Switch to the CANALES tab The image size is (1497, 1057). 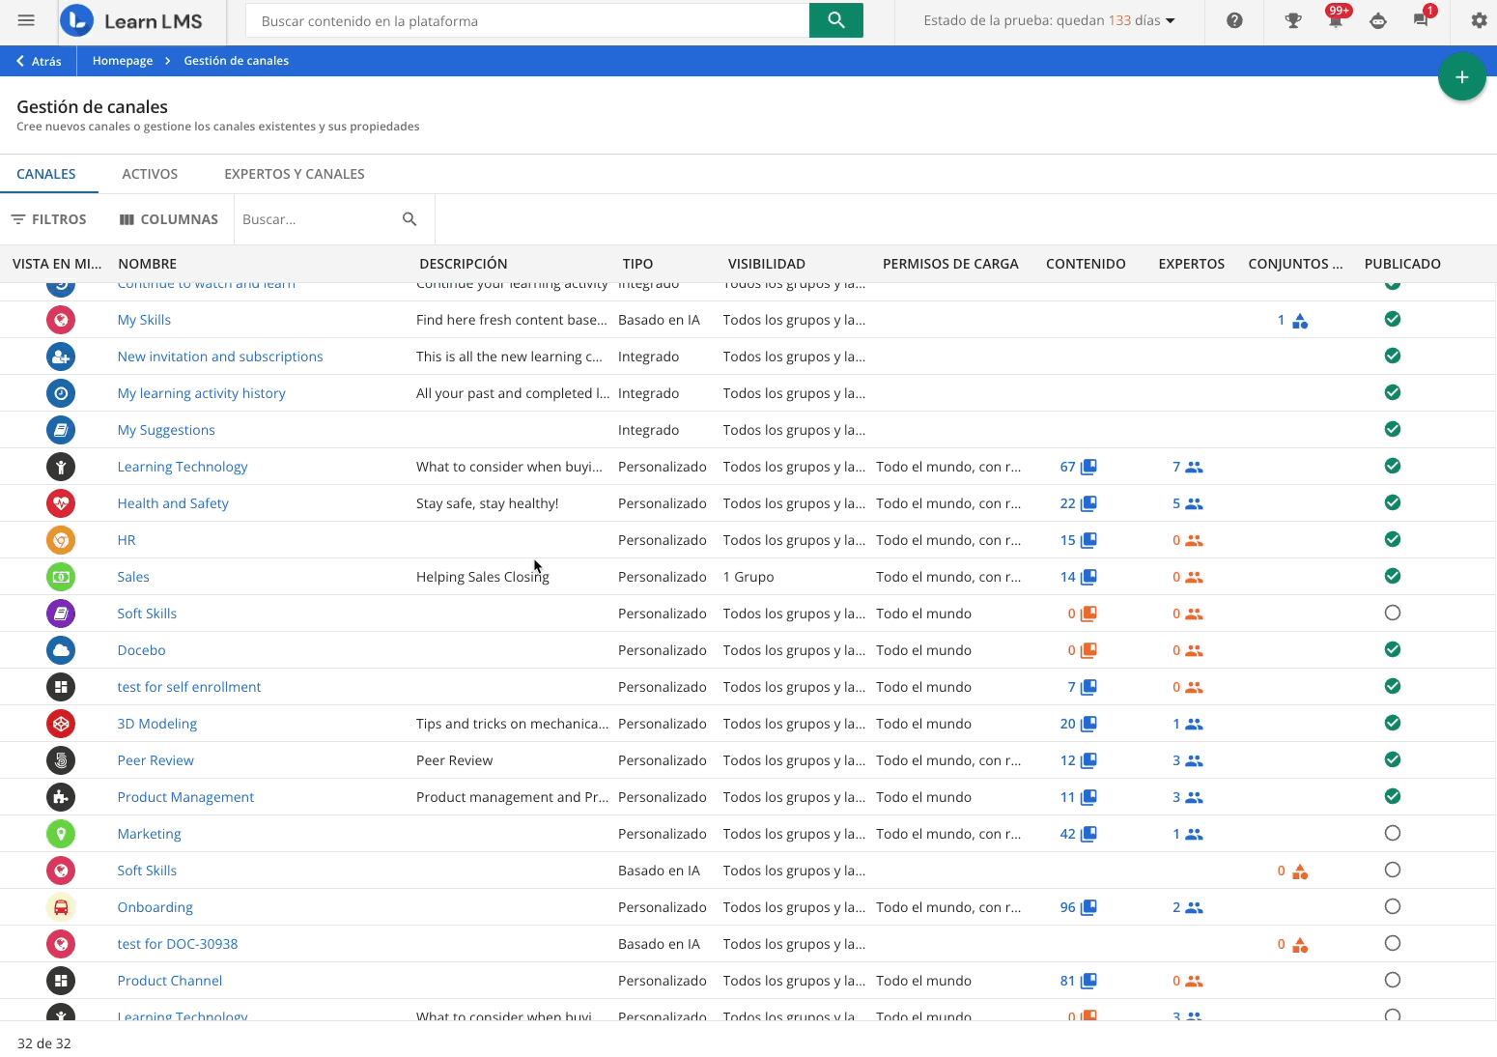tap(46, 174)
